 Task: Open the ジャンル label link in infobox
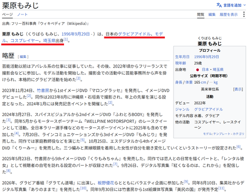[182, 109]
